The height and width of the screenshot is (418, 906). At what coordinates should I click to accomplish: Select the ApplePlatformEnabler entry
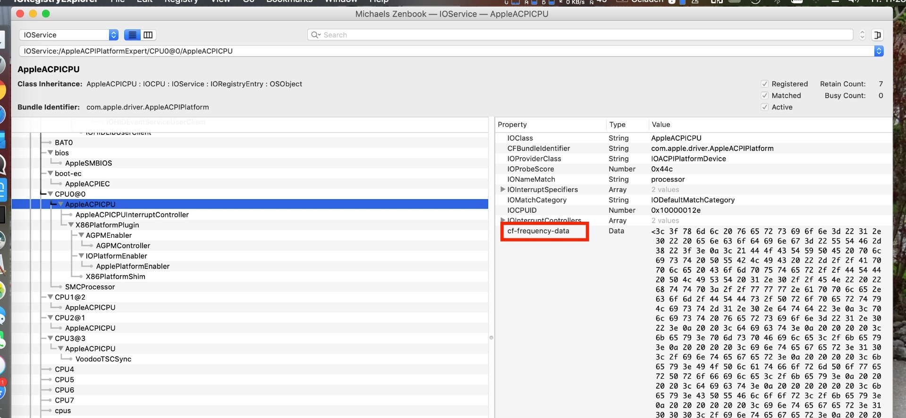[x=133, y=267]
